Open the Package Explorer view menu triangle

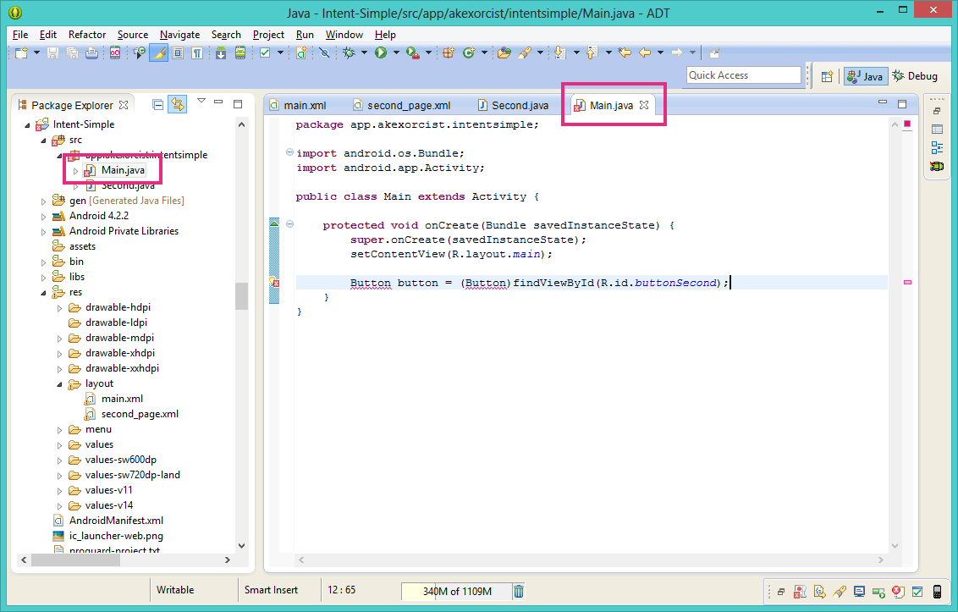[201, 101]
